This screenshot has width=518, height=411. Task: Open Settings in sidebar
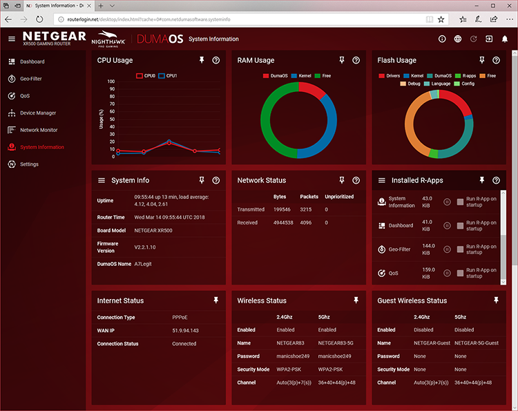click(23, 164)
